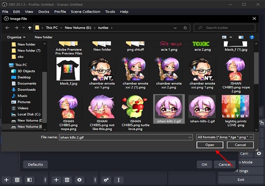Screen dimensions: 265x186
Task: Select Adobe Premiere Pro Preview Files folder
Action: [69, 48]
